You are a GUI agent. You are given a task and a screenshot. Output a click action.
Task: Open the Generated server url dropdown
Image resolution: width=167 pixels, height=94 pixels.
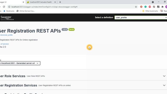[20, 63]
